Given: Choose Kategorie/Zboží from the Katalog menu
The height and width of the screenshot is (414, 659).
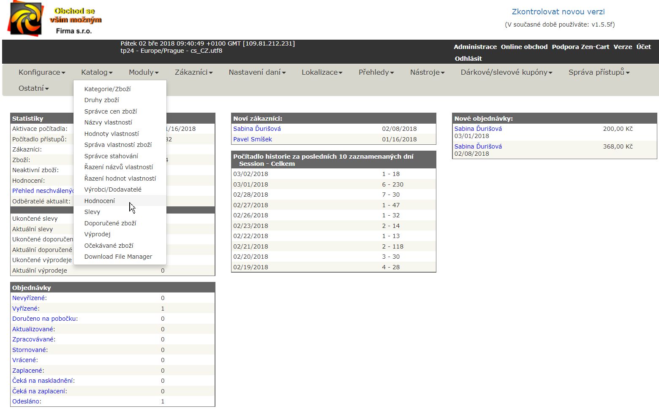Looking at the screenshot, I should click(x=107, y=89).
